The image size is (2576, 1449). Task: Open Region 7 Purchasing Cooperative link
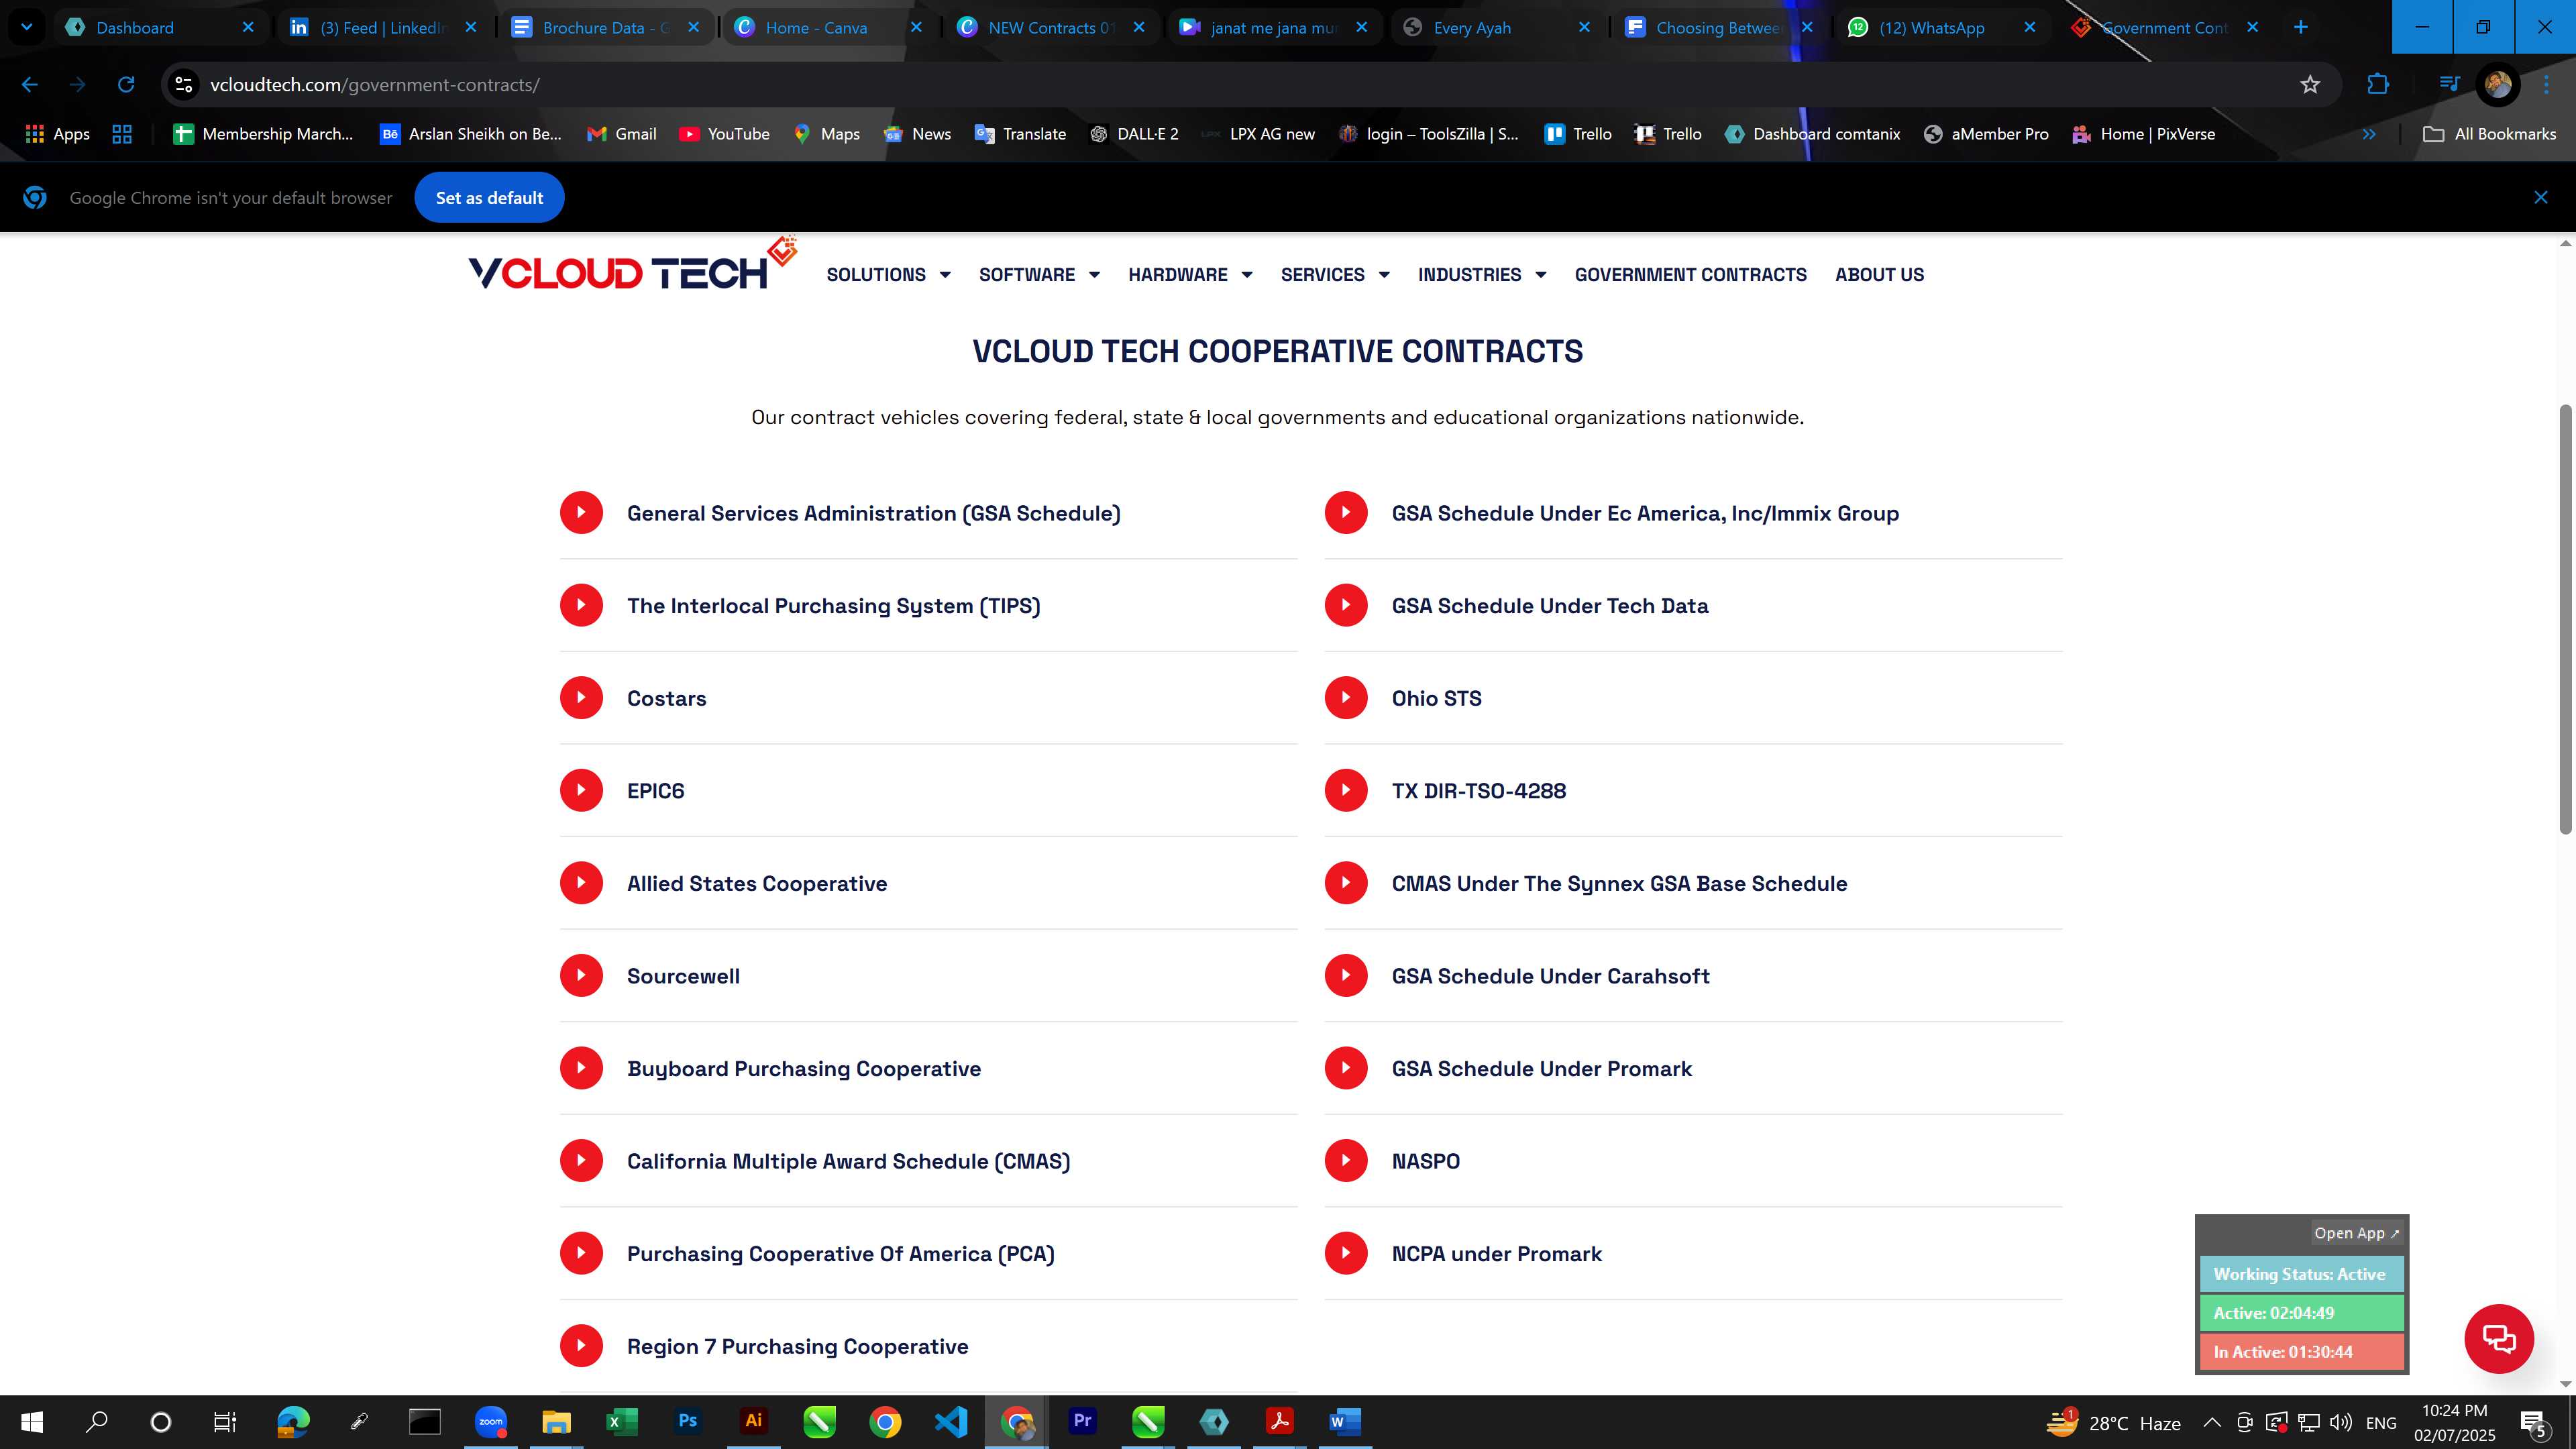pyautogui.click(x=797, y=1346)
